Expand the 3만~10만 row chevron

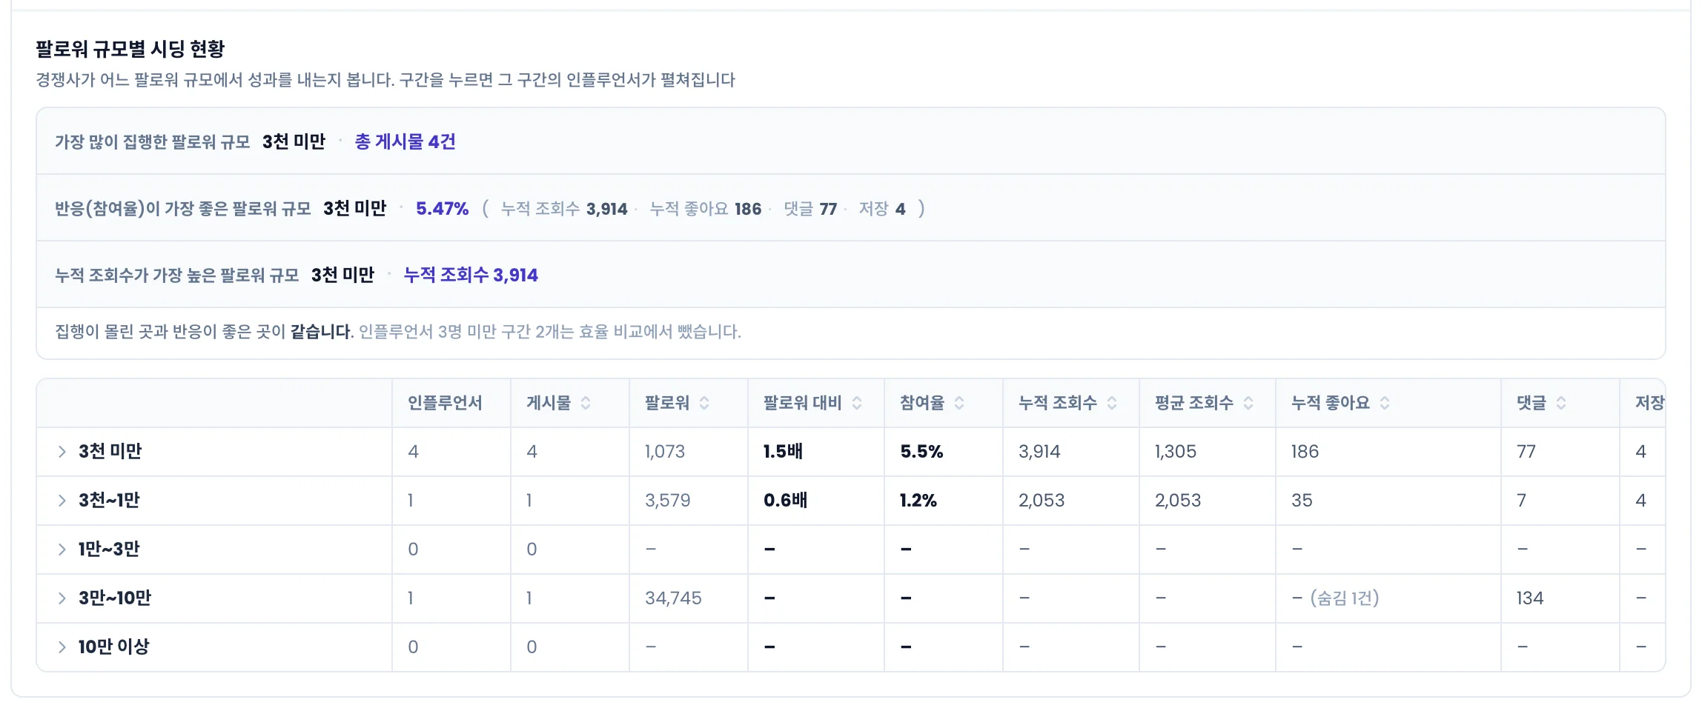[x=62, y=598]
